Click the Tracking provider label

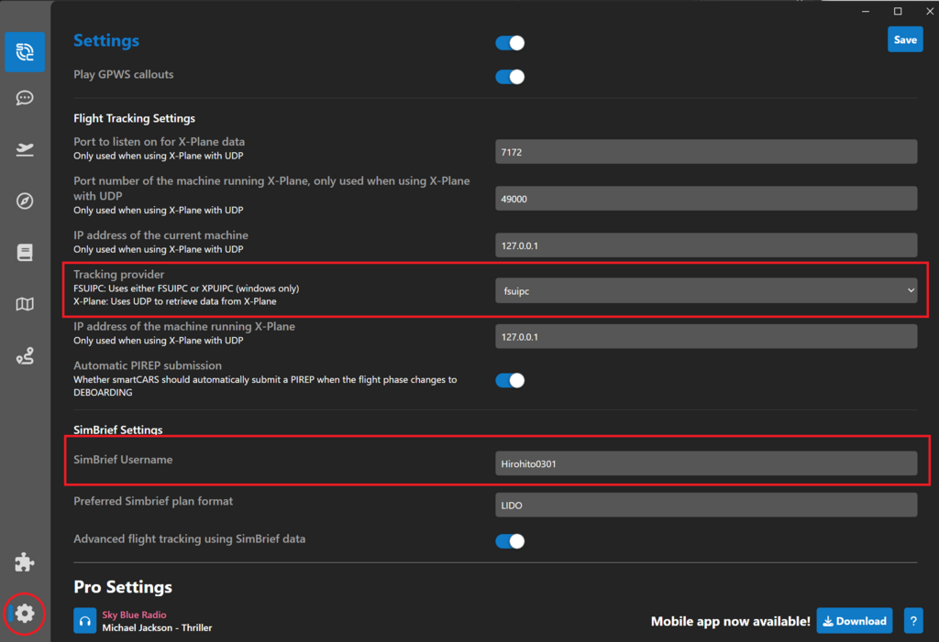click(118, 275)
